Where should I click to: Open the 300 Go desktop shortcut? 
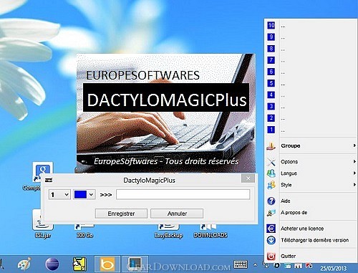(x=84, y=231)
